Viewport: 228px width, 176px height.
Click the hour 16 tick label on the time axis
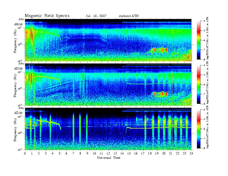click(136, 153)
